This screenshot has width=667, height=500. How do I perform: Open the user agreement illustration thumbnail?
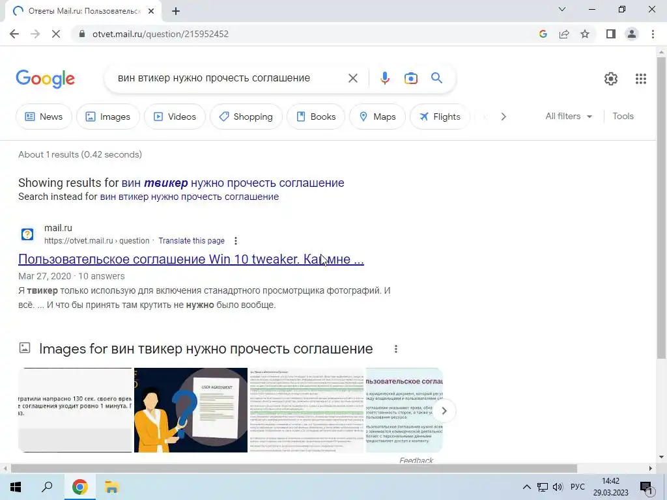(191, 410)
